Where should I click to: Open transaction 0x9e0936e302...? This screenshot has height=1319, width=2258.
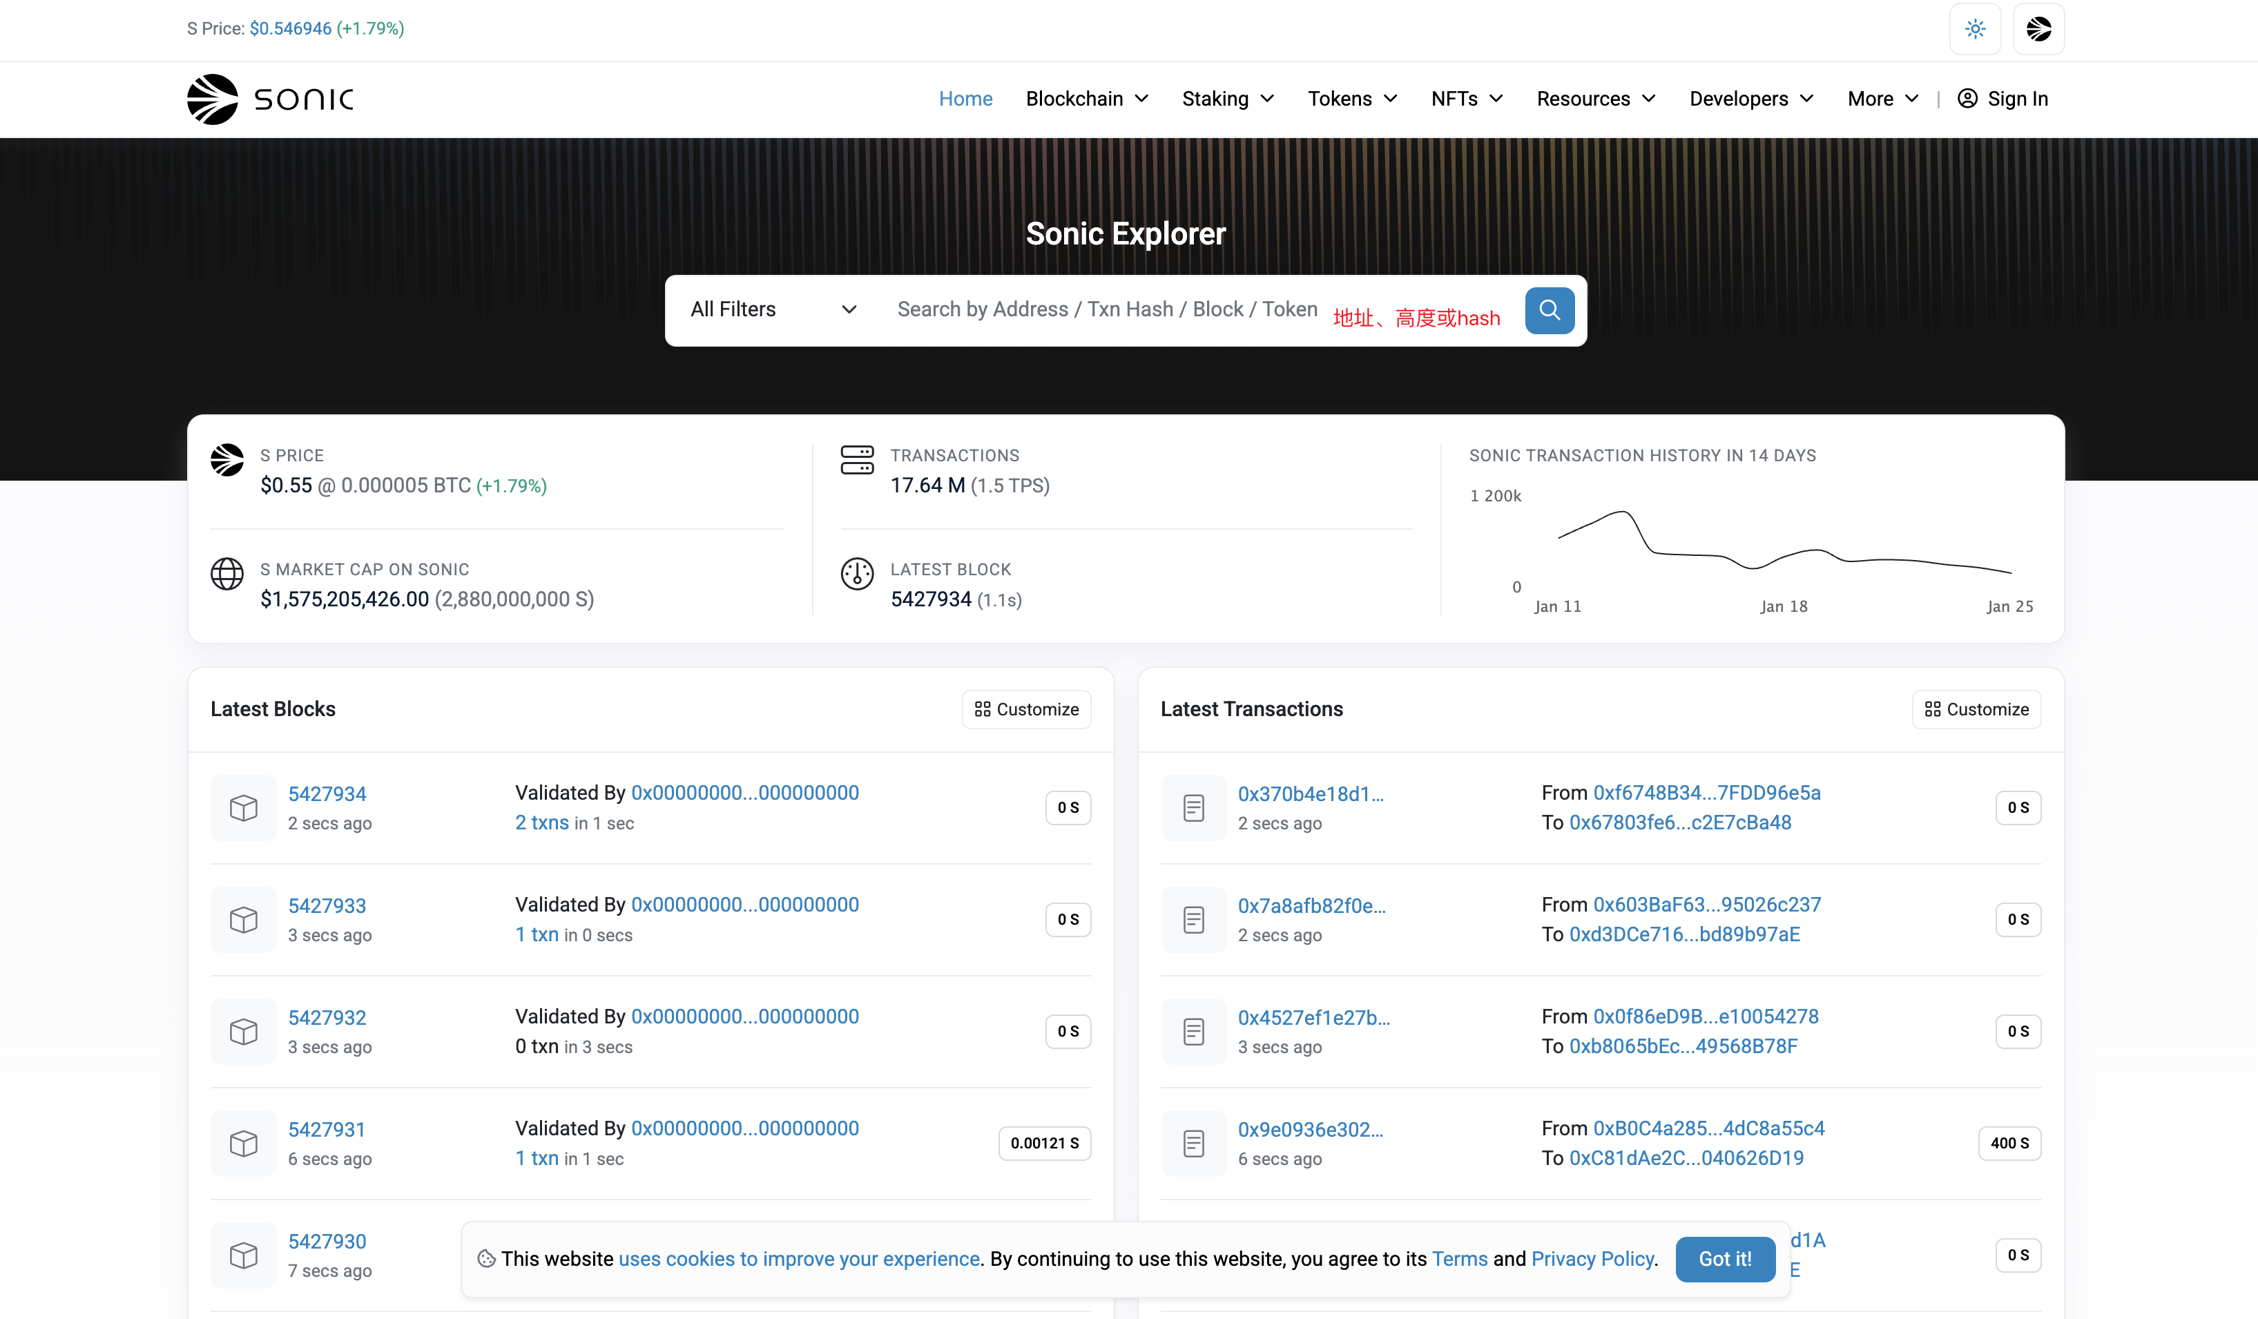(x=1310, y=1130)
